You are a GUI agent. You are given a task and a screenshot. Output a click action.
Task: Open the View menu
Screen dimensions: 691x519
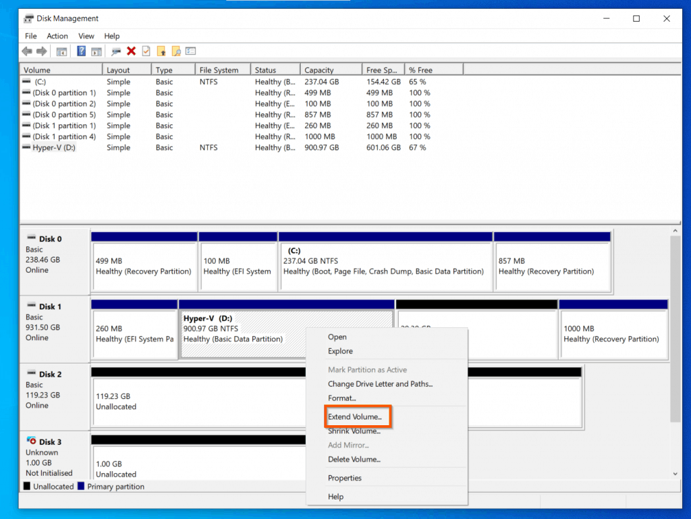tap(86, 36)
